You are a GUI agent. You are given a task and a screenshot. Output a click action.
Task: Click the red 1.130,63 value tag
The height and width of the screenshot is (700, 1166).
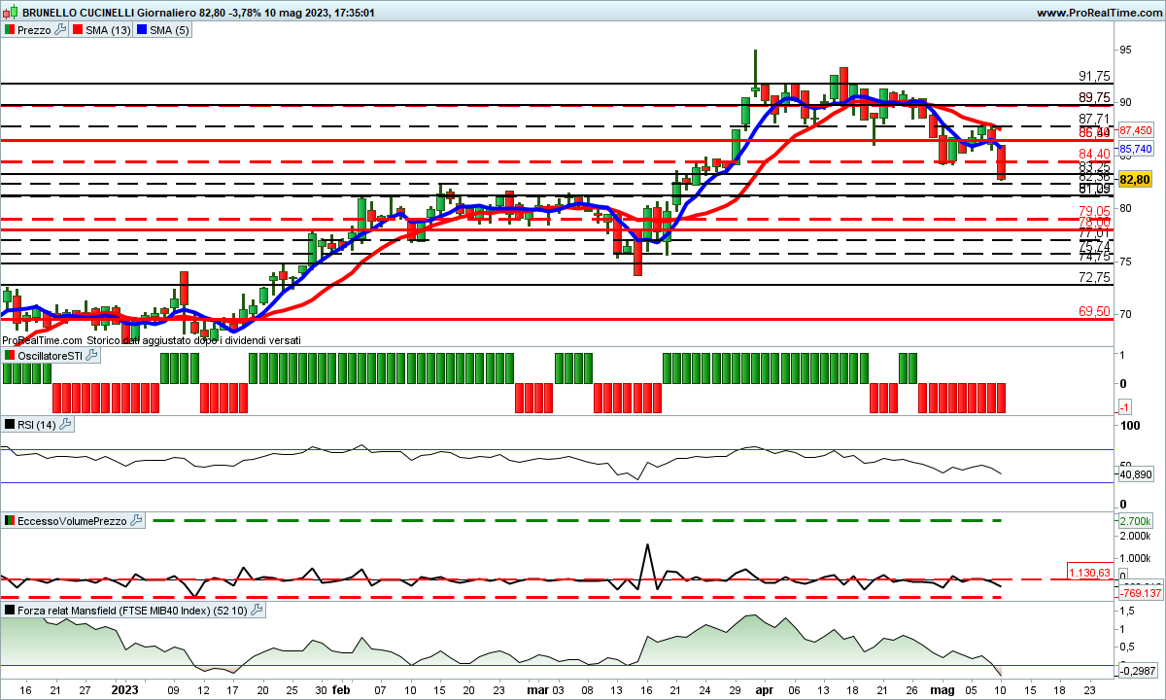[x=1090, y=572]
